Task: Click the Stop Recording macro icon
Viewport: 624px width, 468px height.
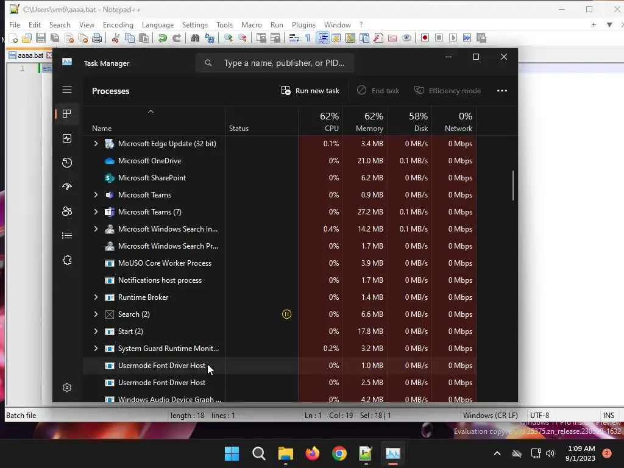Action: coord(439,38)
